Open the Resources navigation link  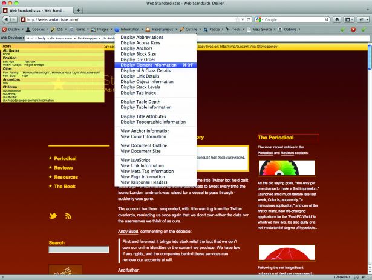66,177
